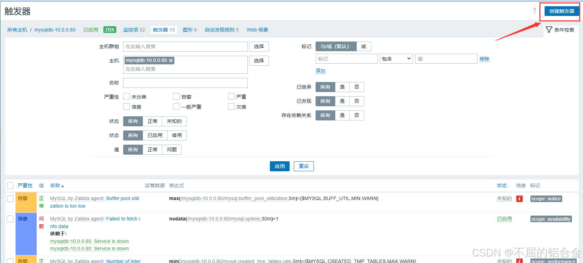Open first dependency Service is down link
583x263 pixels.
(x=89, y=241)
